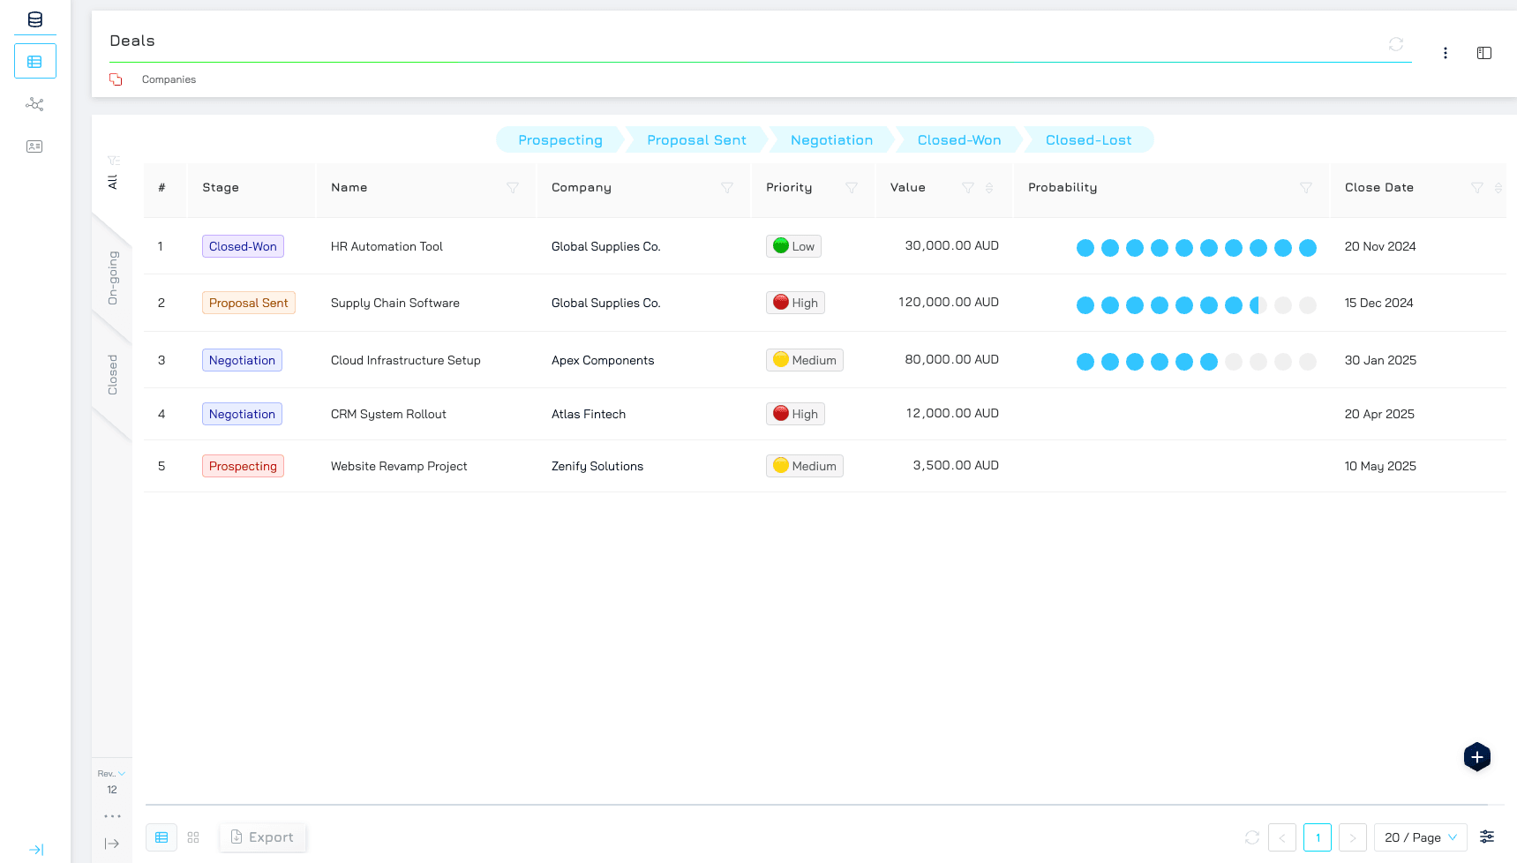Sort the Close Date column
Image resolution: width=1517 pixels, height=863 pixels.
pyautogui.click(x=1498, y=188)
